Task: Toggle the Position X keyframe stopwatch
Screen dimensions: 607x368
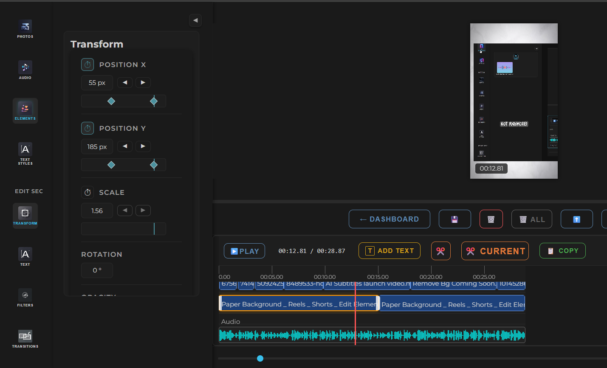Action: pyautogui.click(x=88, y=65)
